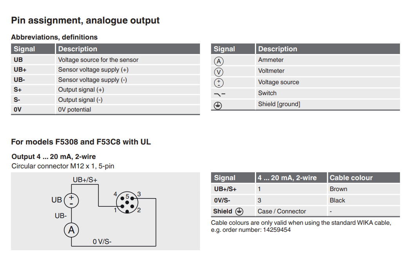Select the 'Brown' cable colour cell
Viewport: 411px width, 260px height.
[338, 189]
